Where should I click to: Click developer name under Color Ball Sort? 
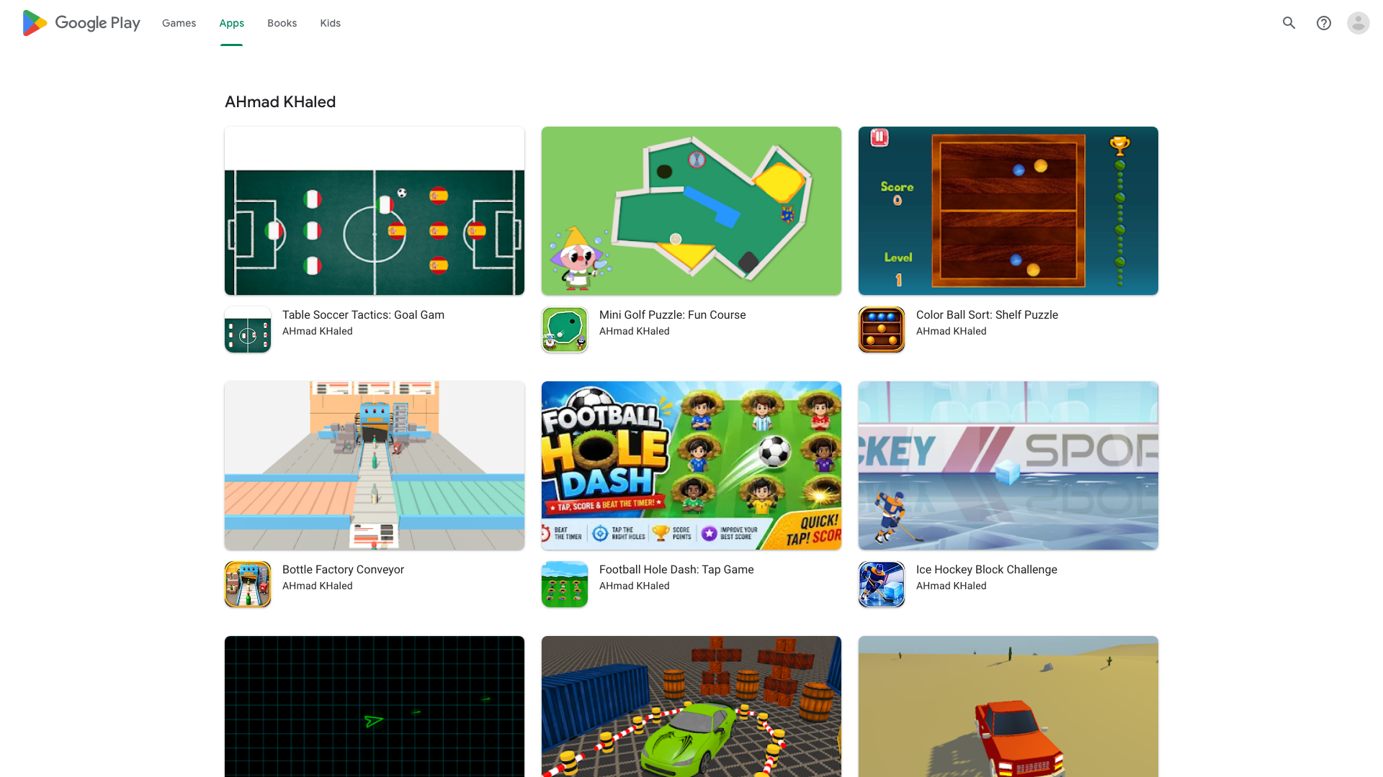[952, 331]
